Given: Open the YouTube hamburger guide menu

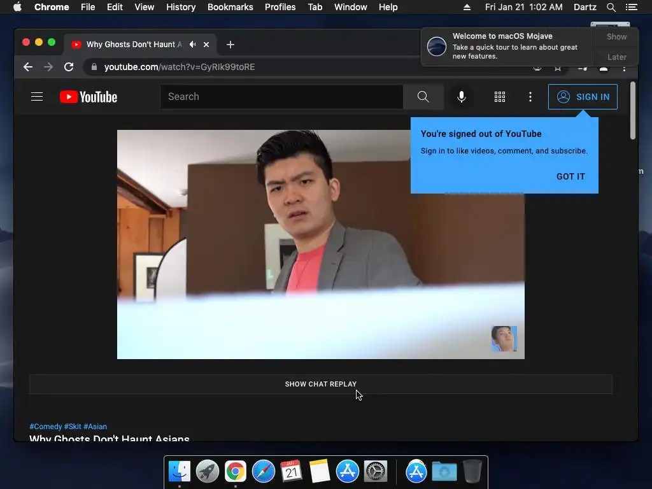Looking at the screenshot, I should pyautogui.click(x=37, y=97).
